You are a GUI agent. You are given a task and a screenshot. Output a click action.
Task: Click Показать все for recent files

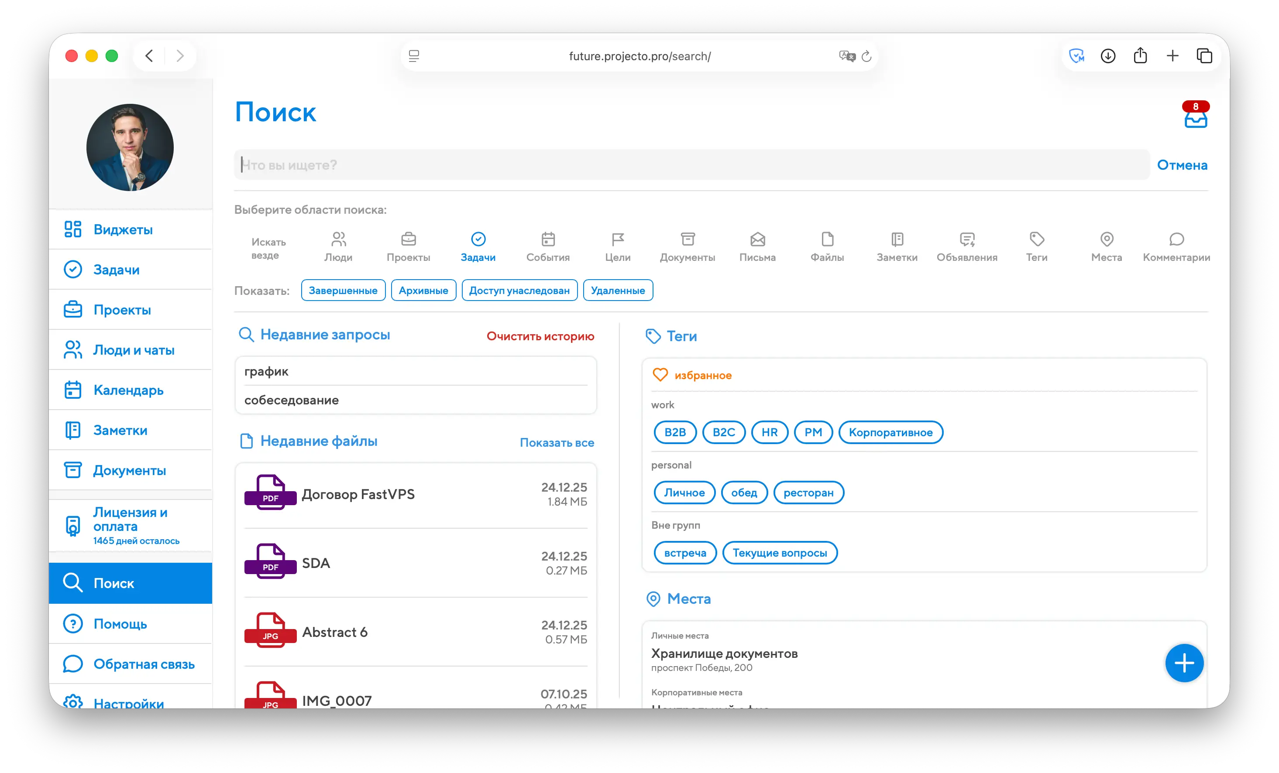click(557, 442)
